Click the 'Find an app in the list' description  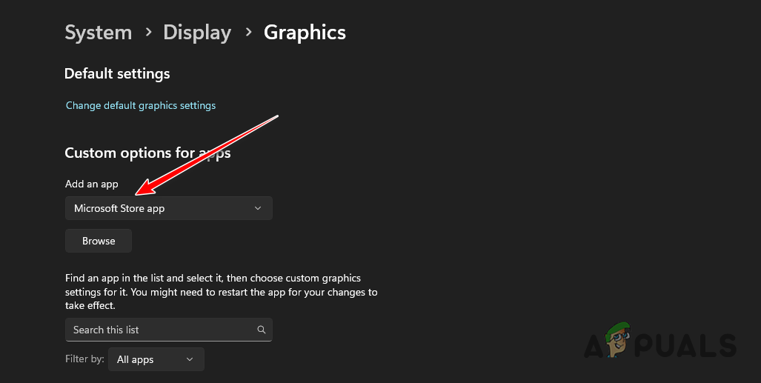click(x=222, y=292)
